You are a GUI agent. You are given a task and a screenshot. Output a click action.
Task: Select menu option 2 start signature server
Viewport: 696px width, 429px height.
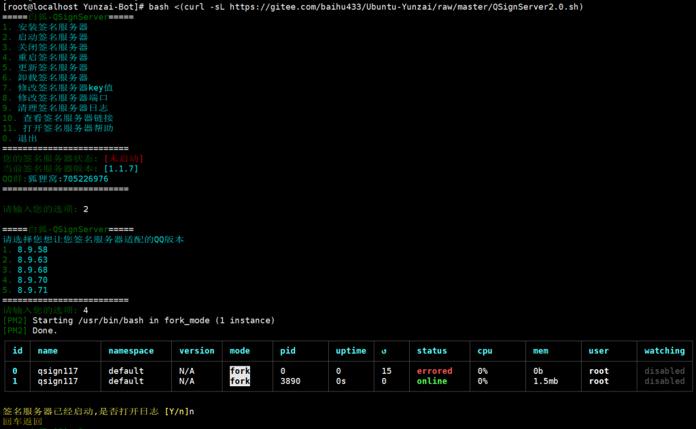(x=45, y=37)
